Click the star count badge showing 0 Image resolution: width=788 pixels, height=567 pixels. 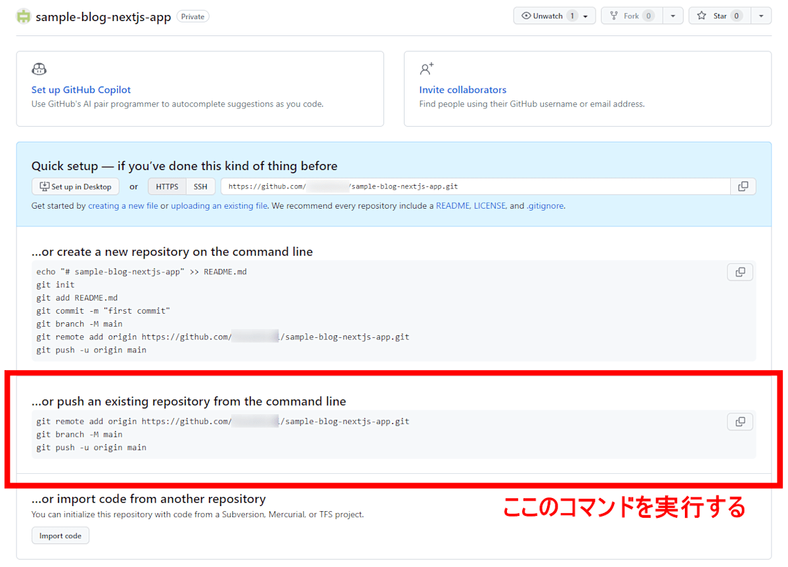pos(736,16)
